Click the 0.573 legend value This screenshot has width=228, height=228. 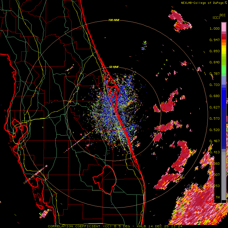tap(215, 119)
